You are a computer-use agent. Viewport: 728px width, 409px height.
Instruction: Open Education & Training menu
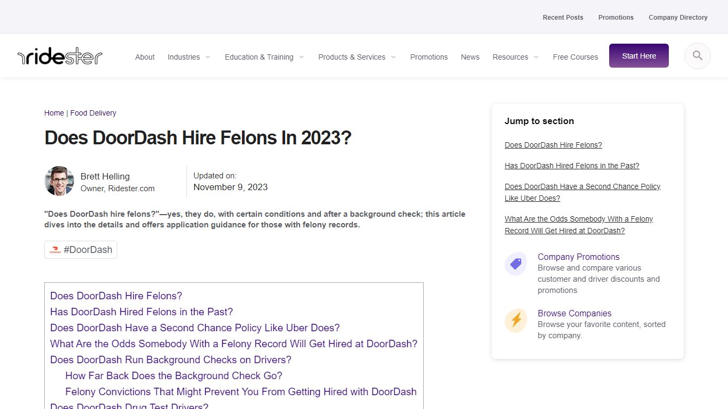(x=259, y=57)
